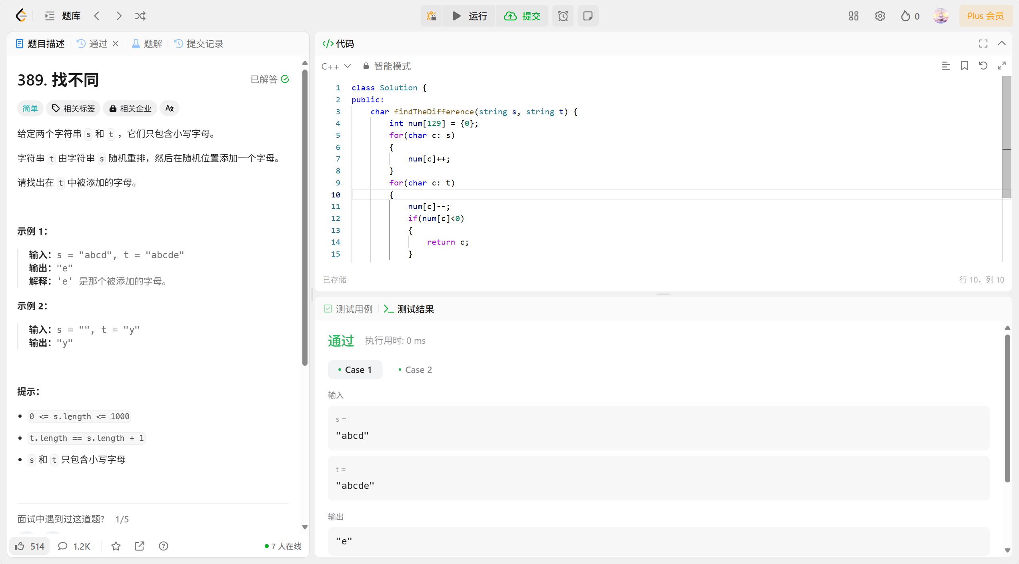Open settings gear icon
The image size is (1019, 564).
tap(880, 16)
